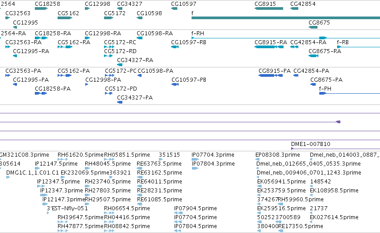Click the CG8675-PA protein label

(326, 80)
